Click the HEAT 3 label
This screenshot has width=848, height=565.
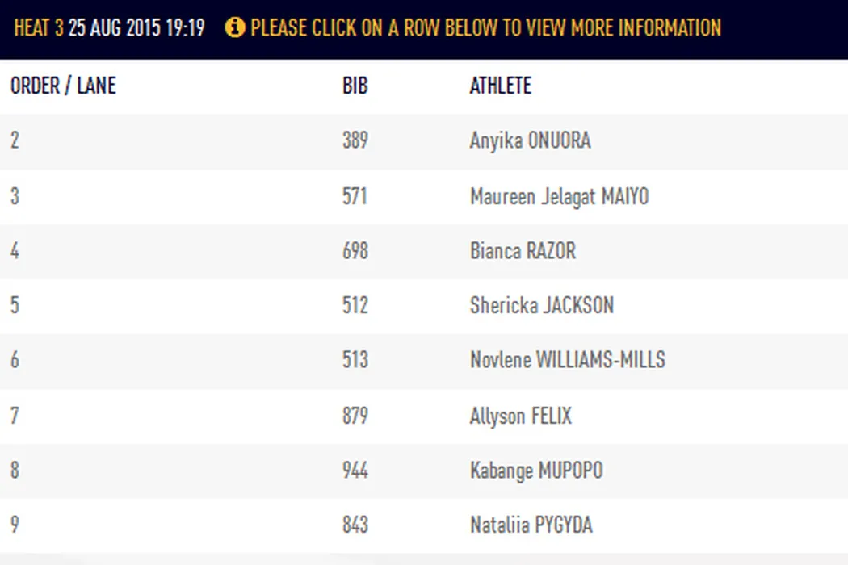click(x=38, y=27)
